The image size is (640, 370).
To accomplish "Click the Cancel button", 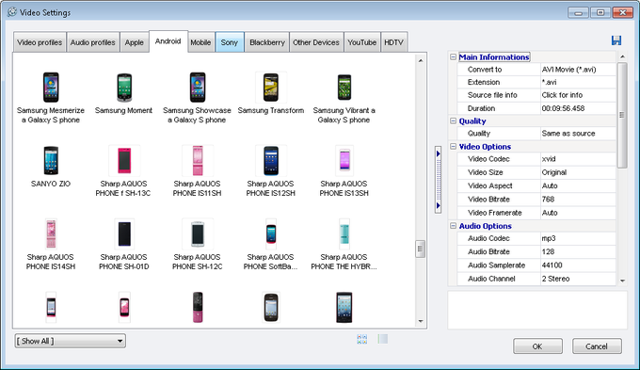I will point(597,346).
